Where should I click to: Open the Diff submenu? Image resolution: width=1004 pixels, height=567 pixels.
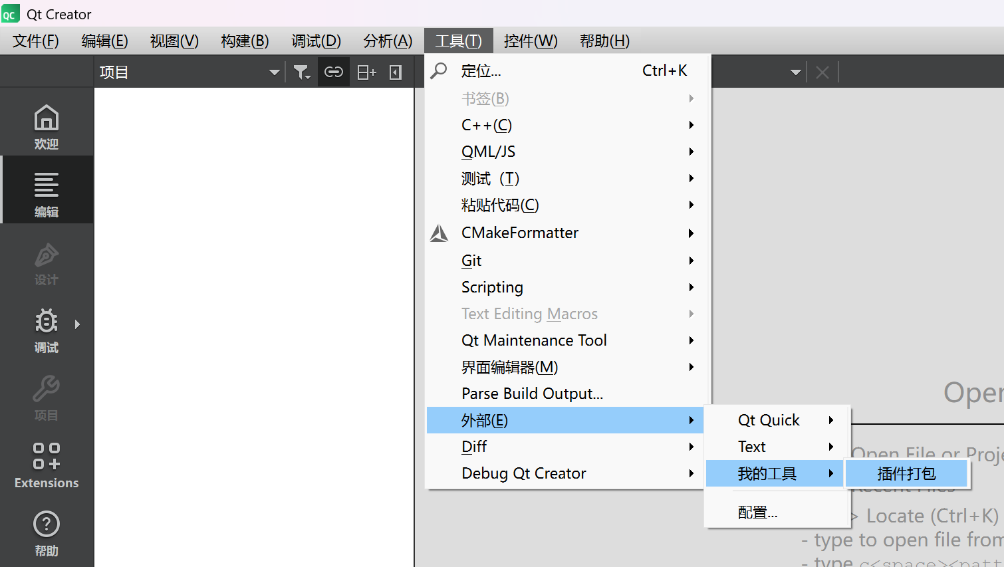566,447
